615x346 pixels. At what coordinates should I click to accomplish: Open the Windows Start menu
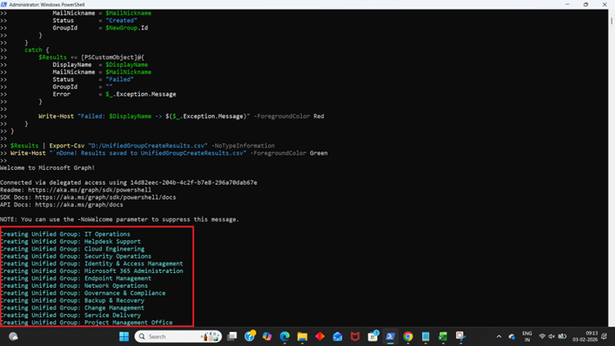point(124,336)
